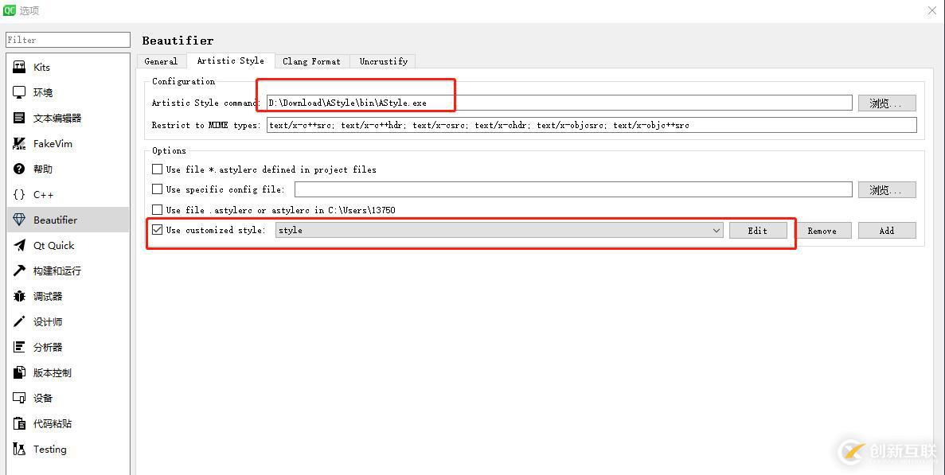Close the 选项 options dialog
The width and height of the screenshot is (945, 475).
[931, 11]
